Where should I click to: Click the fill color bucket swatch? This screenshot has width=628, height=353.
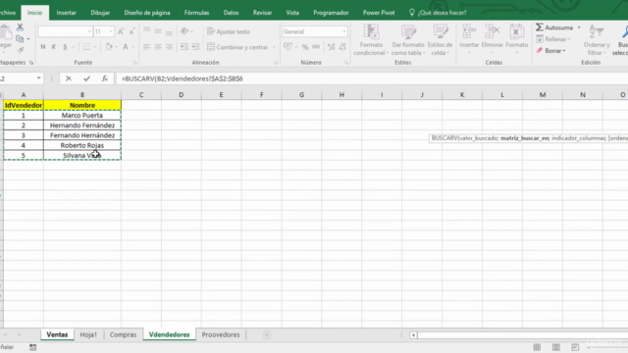[x=109, y=47]
